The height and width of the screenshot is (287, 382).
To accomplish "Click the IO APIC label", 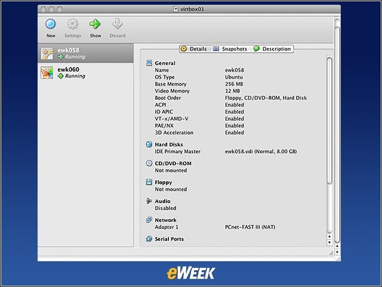I will pos(164,112).
